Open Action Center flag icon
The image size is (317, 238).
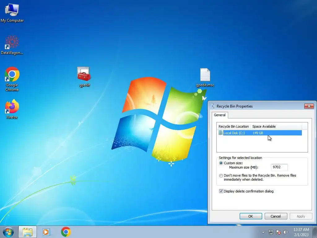pyautogui.click(x=278, y=232)
